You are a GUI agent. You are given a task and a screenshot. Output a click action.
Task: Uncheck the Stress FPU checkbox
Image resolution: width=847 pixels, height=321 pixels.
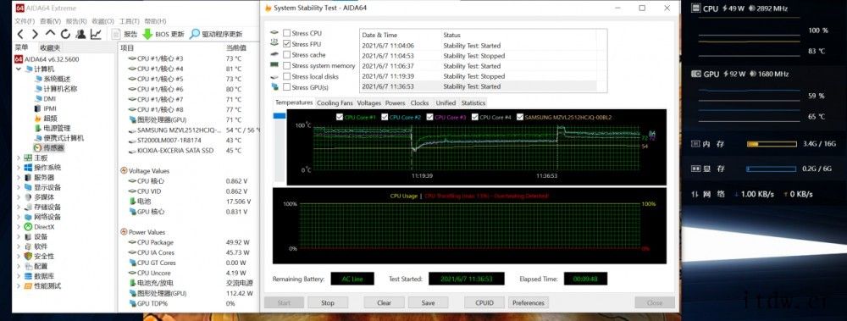(x=287, y=44)
